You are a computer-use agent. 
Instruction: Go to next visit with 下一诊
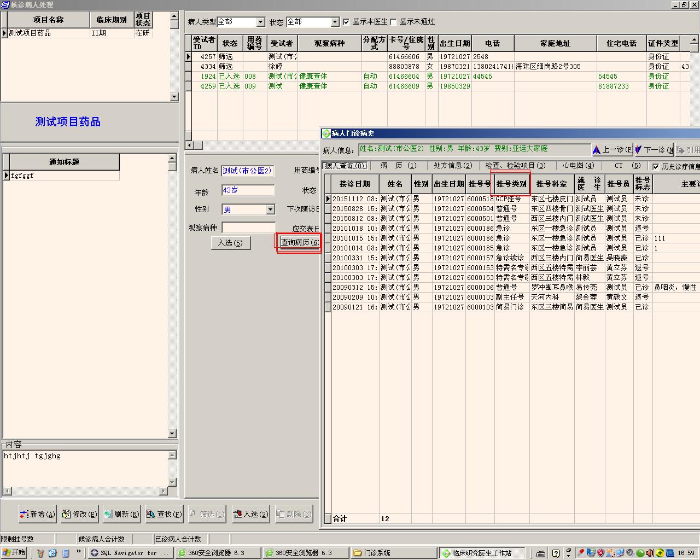[654, 150]
